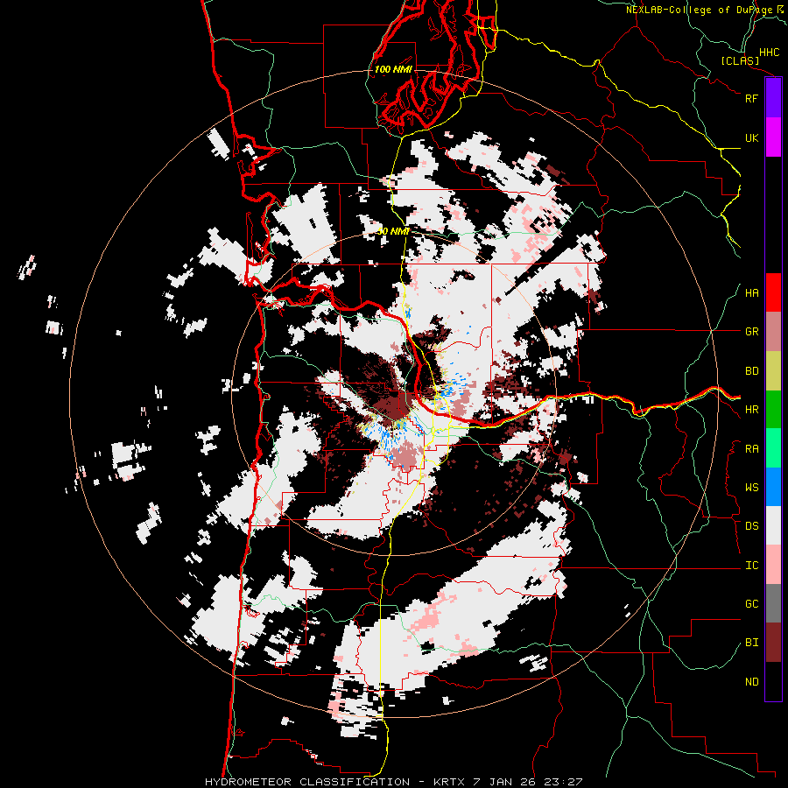Click the ND black legend swatch
This screenshot has height=788, width=788.
tap(773, 681)
